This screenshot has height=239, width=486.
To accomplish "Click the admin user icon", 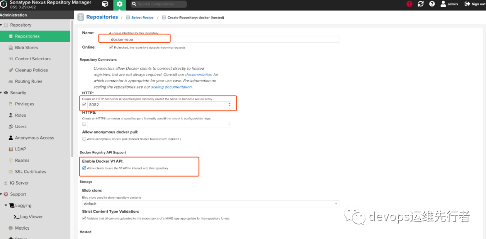I will pos(443,4).
